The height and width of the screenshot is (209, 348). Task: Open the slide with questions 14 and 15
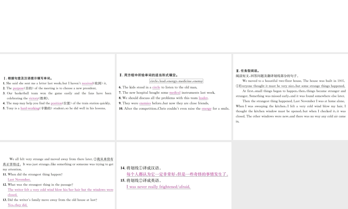point(174,176)
